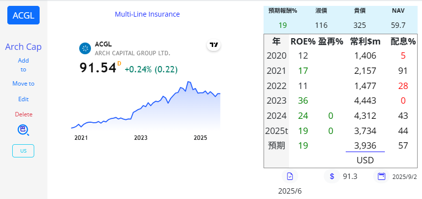The width and height of the screenshot is (422, 199).
Task: Click the 2021 year row label
Action: click(x=276, y=71)
